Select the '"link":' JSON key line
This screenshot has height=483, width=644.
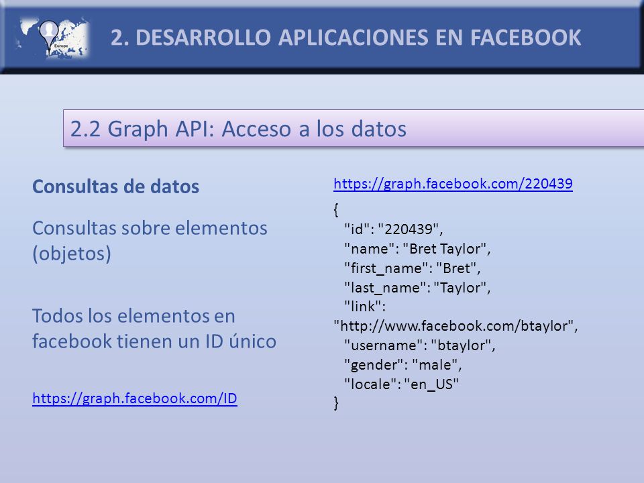tap(365, 307)
